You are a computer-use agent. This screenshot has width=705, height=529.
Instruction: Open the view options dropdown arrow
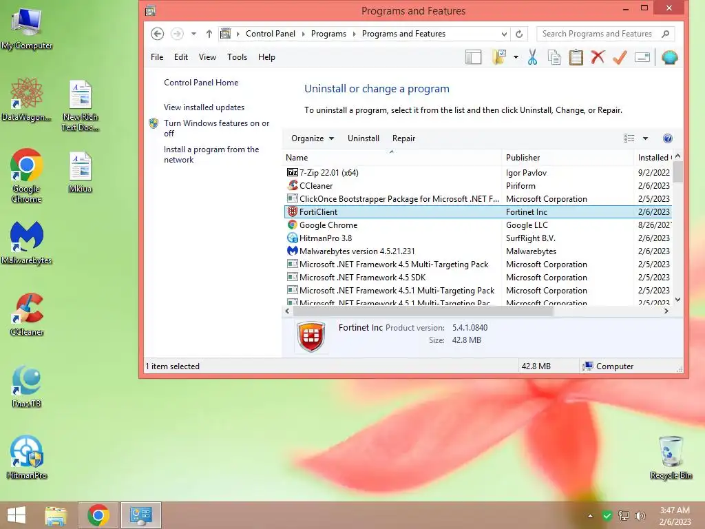point(645,138)
